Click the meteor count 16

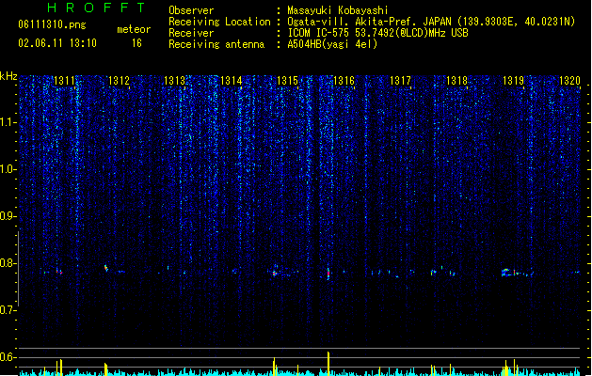136,43
